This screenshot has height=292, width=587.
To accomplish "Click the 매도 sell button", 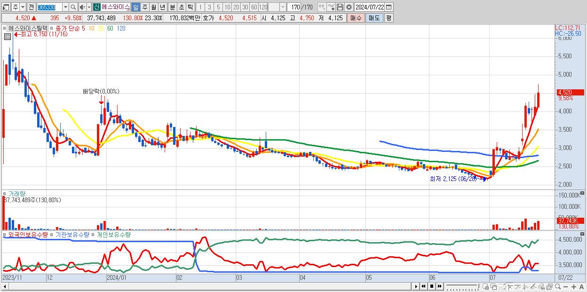I will point(374,18).
